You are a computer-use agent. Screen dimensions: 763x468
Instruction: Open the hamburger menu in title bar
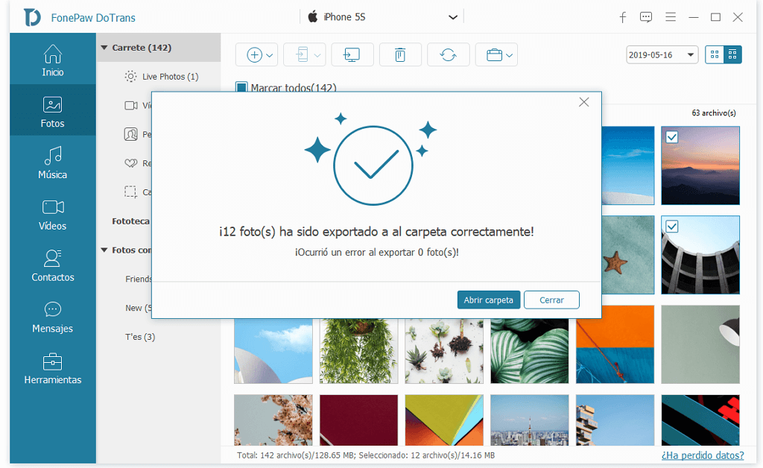(670, 17)
